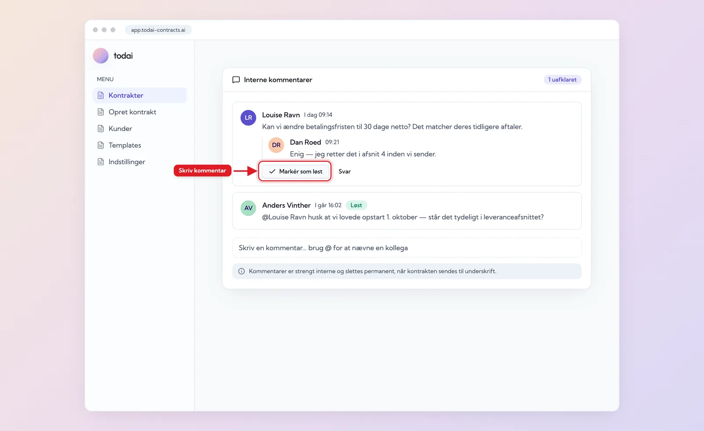Click the Opret kontrakt document icon
The image size is (704, 431).
[101, 112]
